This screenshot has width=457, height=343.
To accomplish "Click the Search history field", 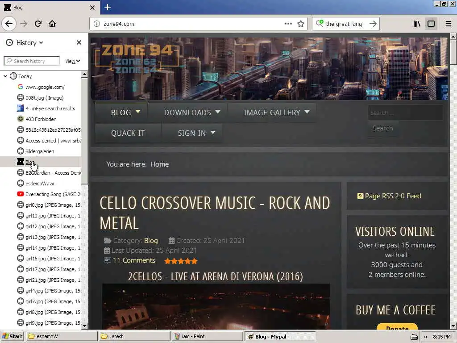I will pyautogui.click(x=32, y=61).
